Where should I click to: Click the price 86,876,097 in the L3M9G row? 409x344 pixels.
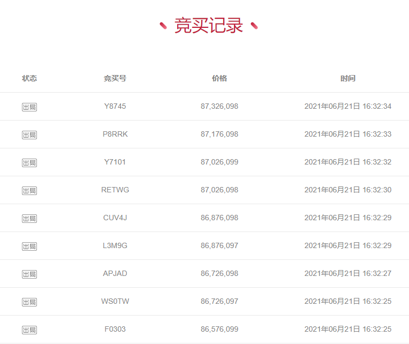point(219,245)
